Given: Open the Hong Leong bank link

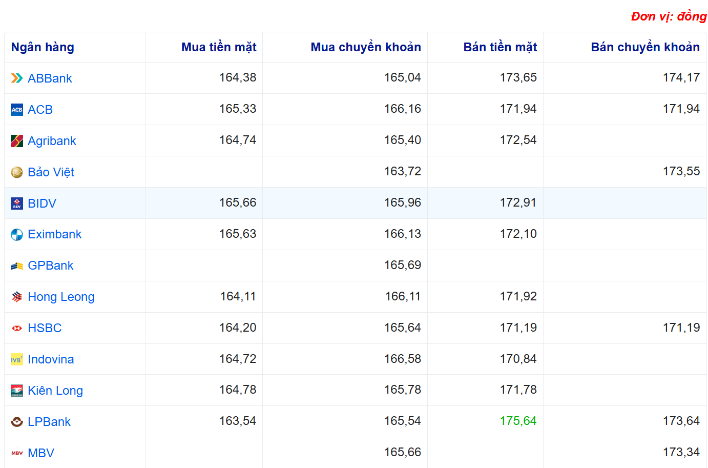Looking at the screenshot, I should click(x=61, y=297).
